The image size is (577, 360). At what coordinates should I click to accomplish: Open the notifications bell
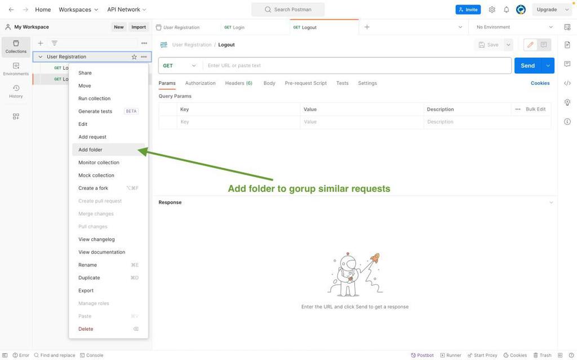click(x=507, y=10)
